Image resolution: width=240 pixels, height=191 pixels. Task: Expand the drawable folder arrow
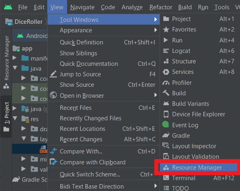point(23,128)
